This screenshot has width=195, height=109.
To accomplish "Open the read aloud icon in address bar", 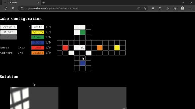I will pyautogui.click(x=139, y=8).
